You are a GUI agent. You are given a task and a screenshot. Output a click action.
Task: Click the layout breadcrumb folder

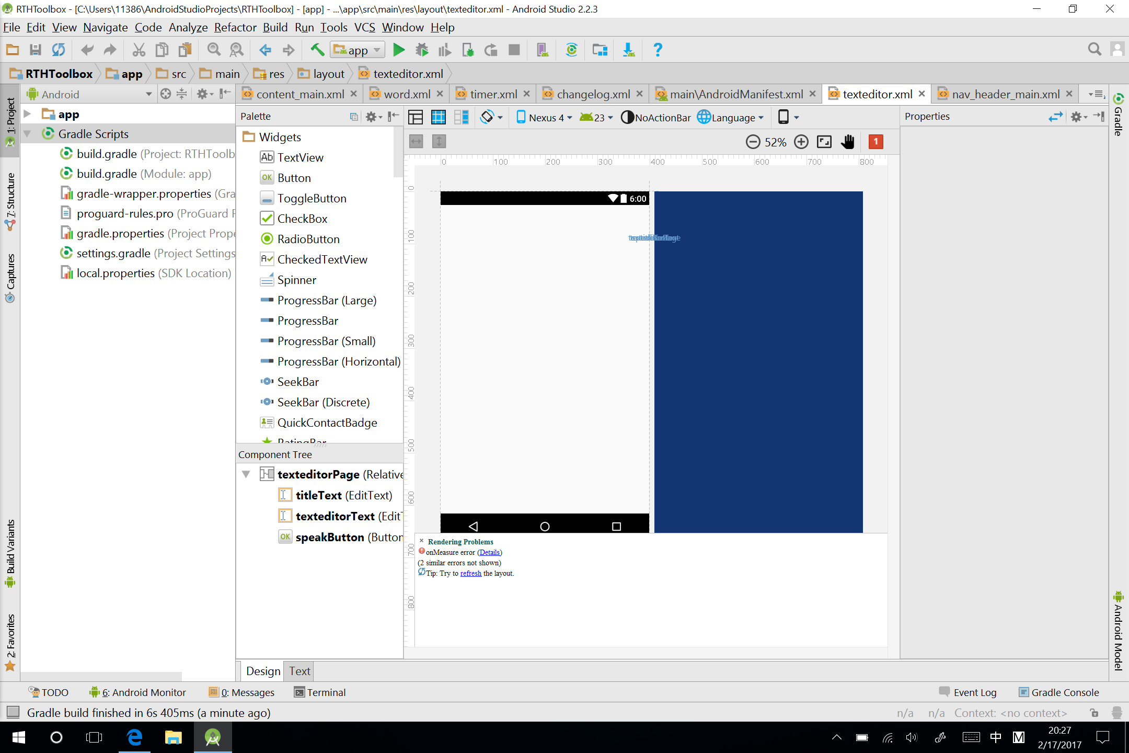[321, 74]
